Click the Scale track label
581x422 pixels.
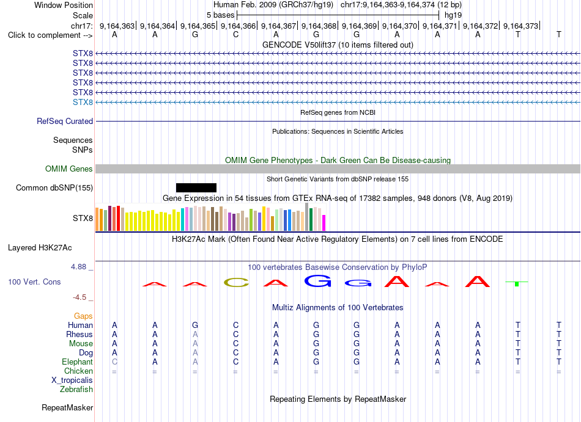point(83,15)
